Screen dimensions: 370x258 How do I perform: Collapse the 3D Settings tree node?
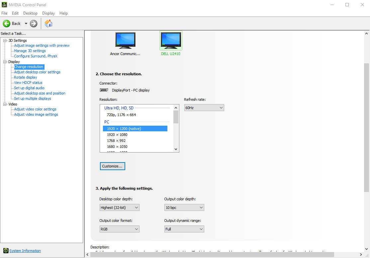[x=5, y=40]
